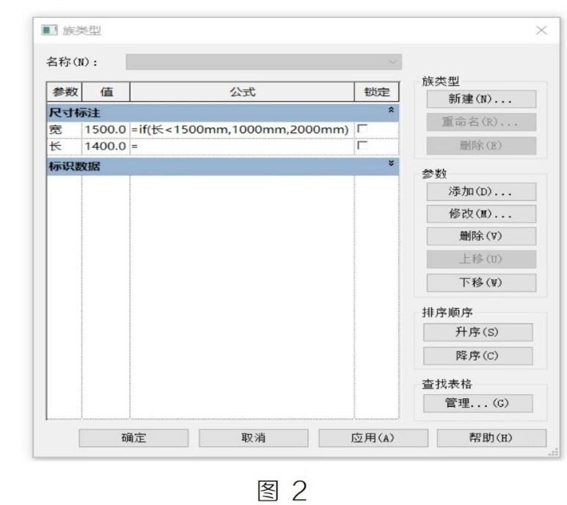Expand the 标识数据 parameter group
This screenshot has height=505, width=567.
coord(391,163)
